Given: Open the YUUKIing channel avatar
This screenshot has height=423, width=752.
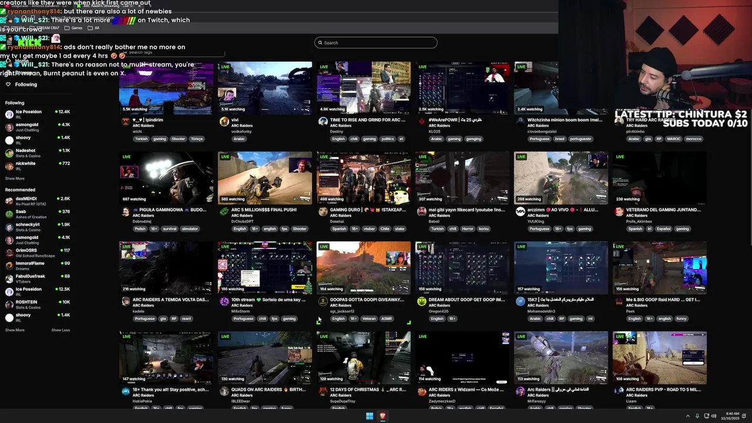Looking at the screenshot, I should pyautogui.click(x=521, y=211).
